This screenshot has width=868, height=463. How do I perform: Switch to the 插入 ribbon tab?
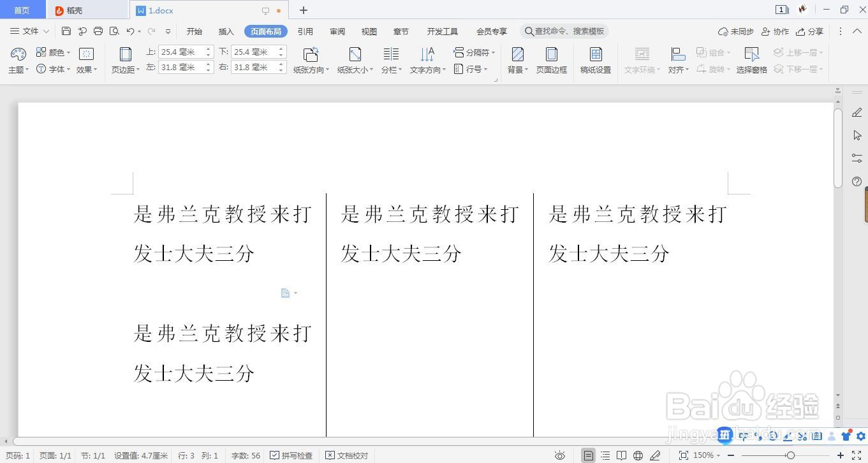coord(226,31)
